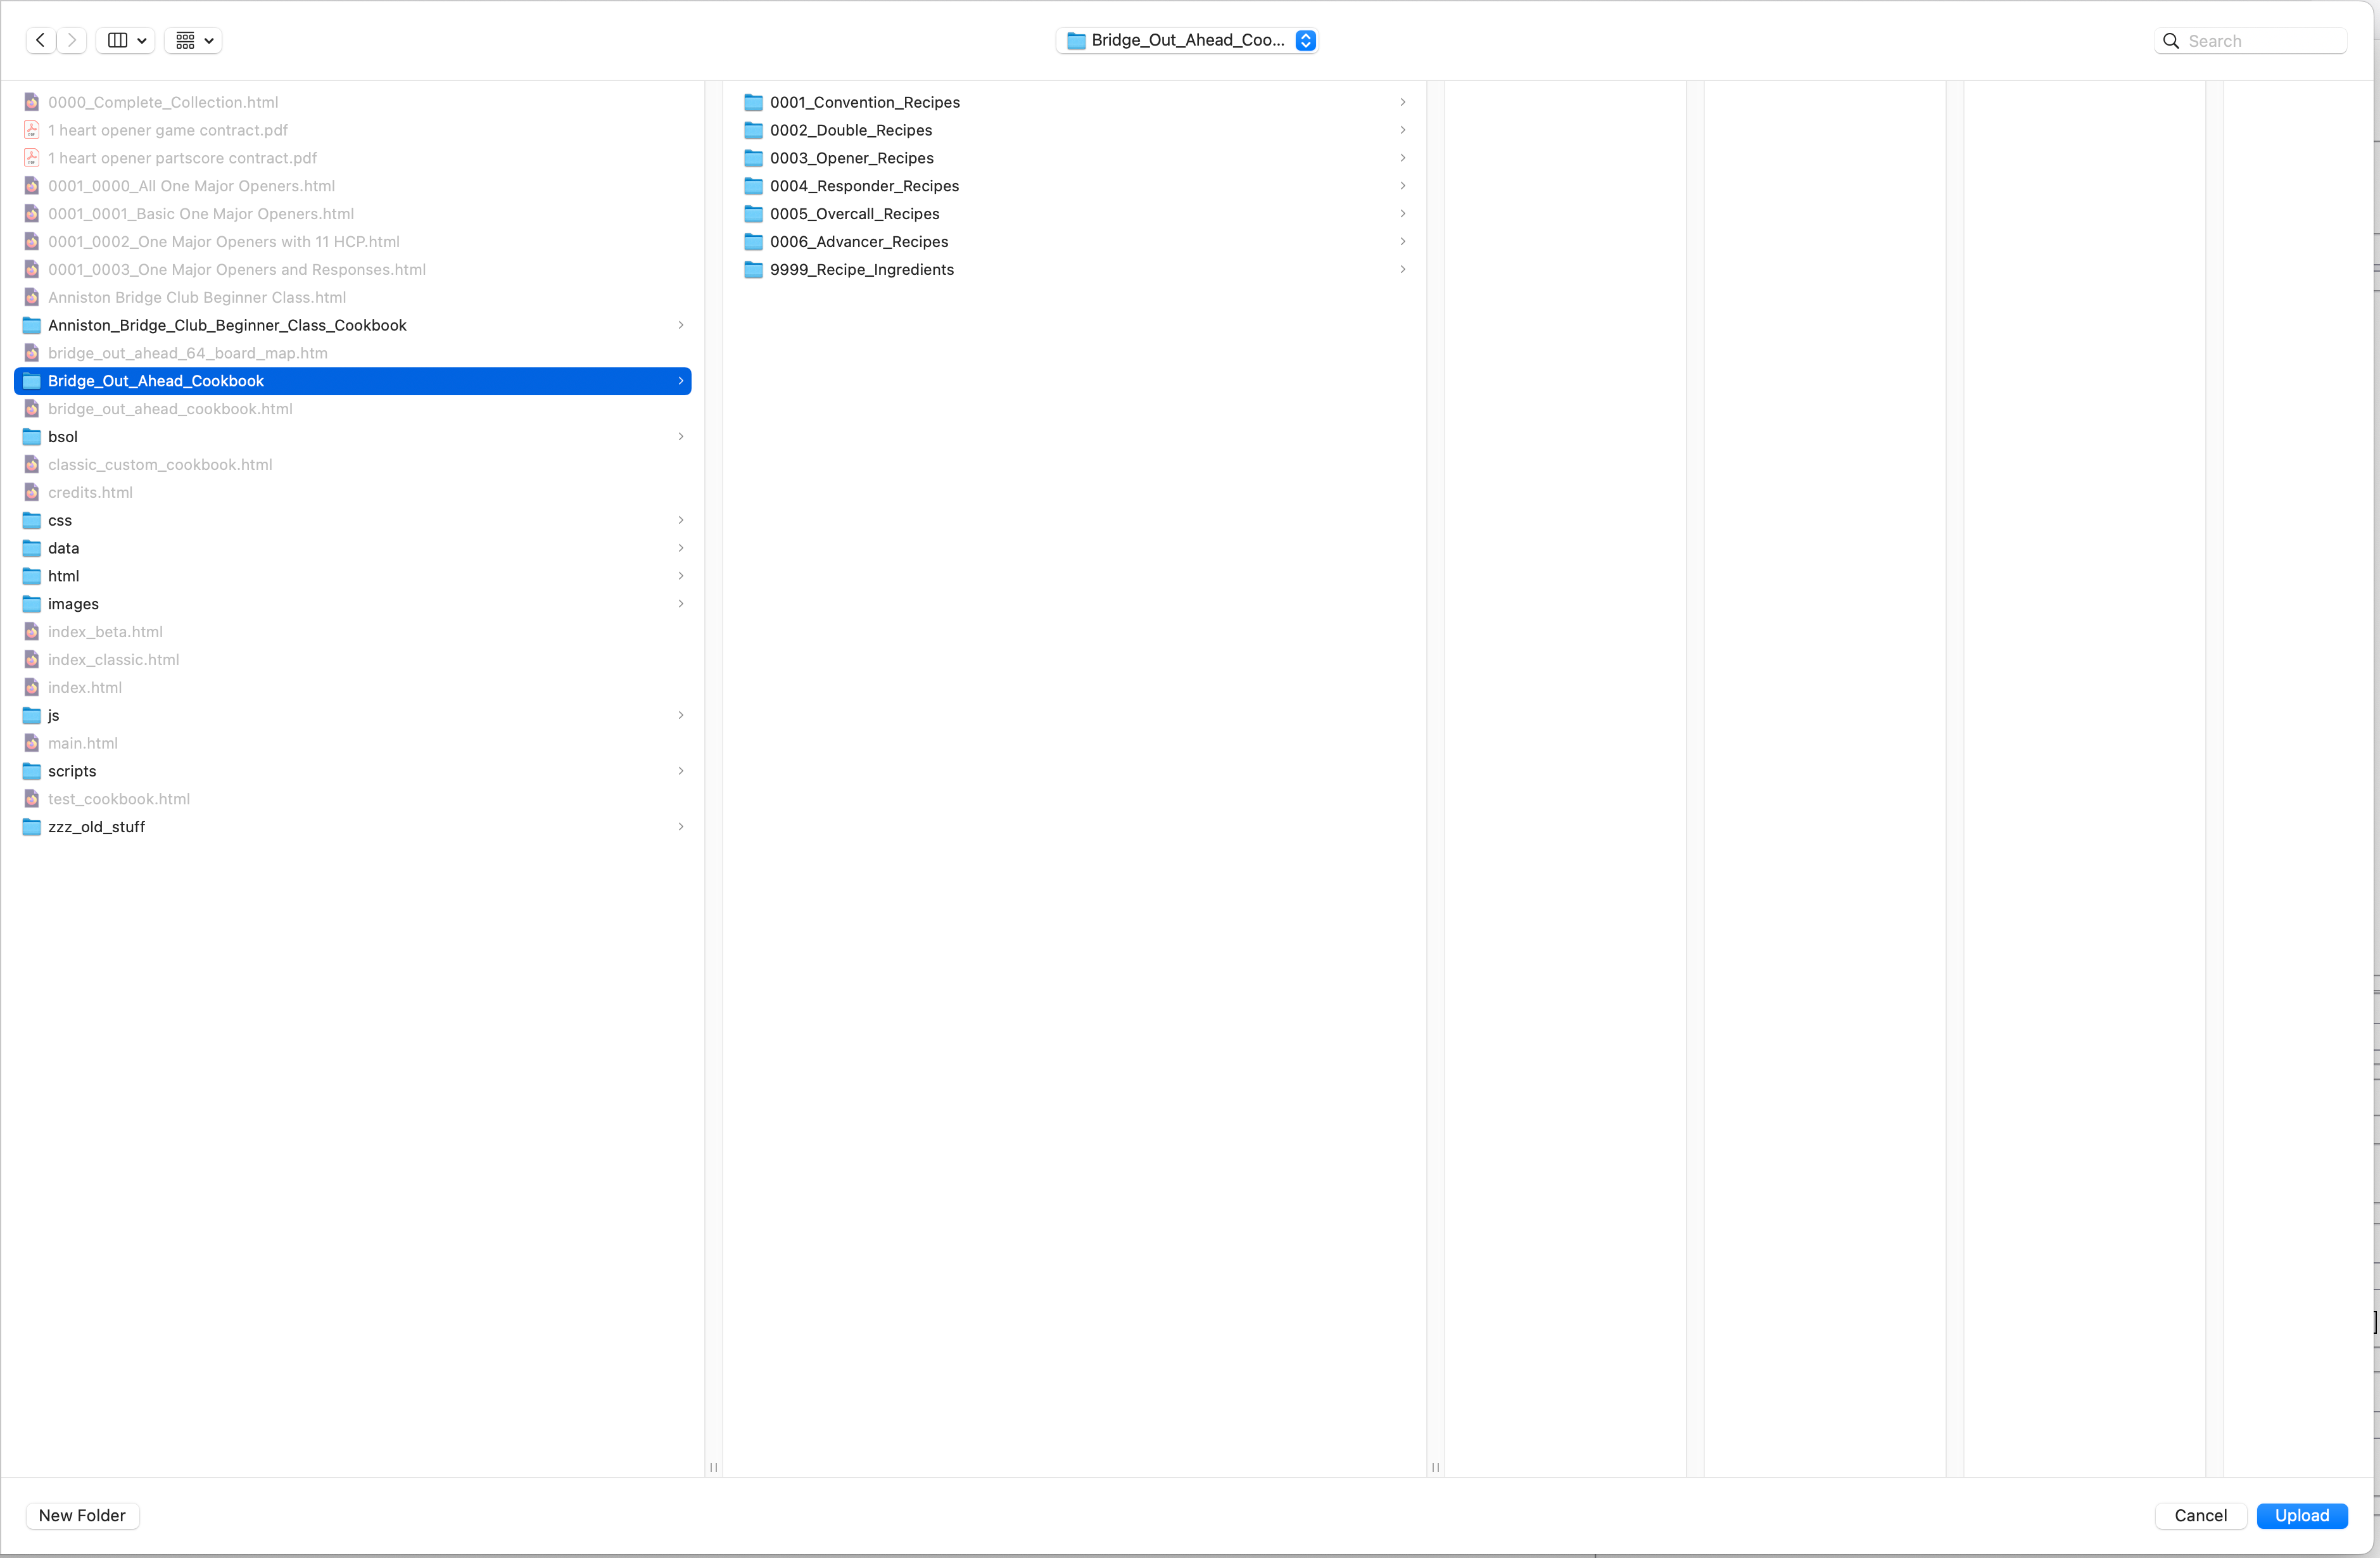Open the 0004_Responder_Recipes folder

864,186
